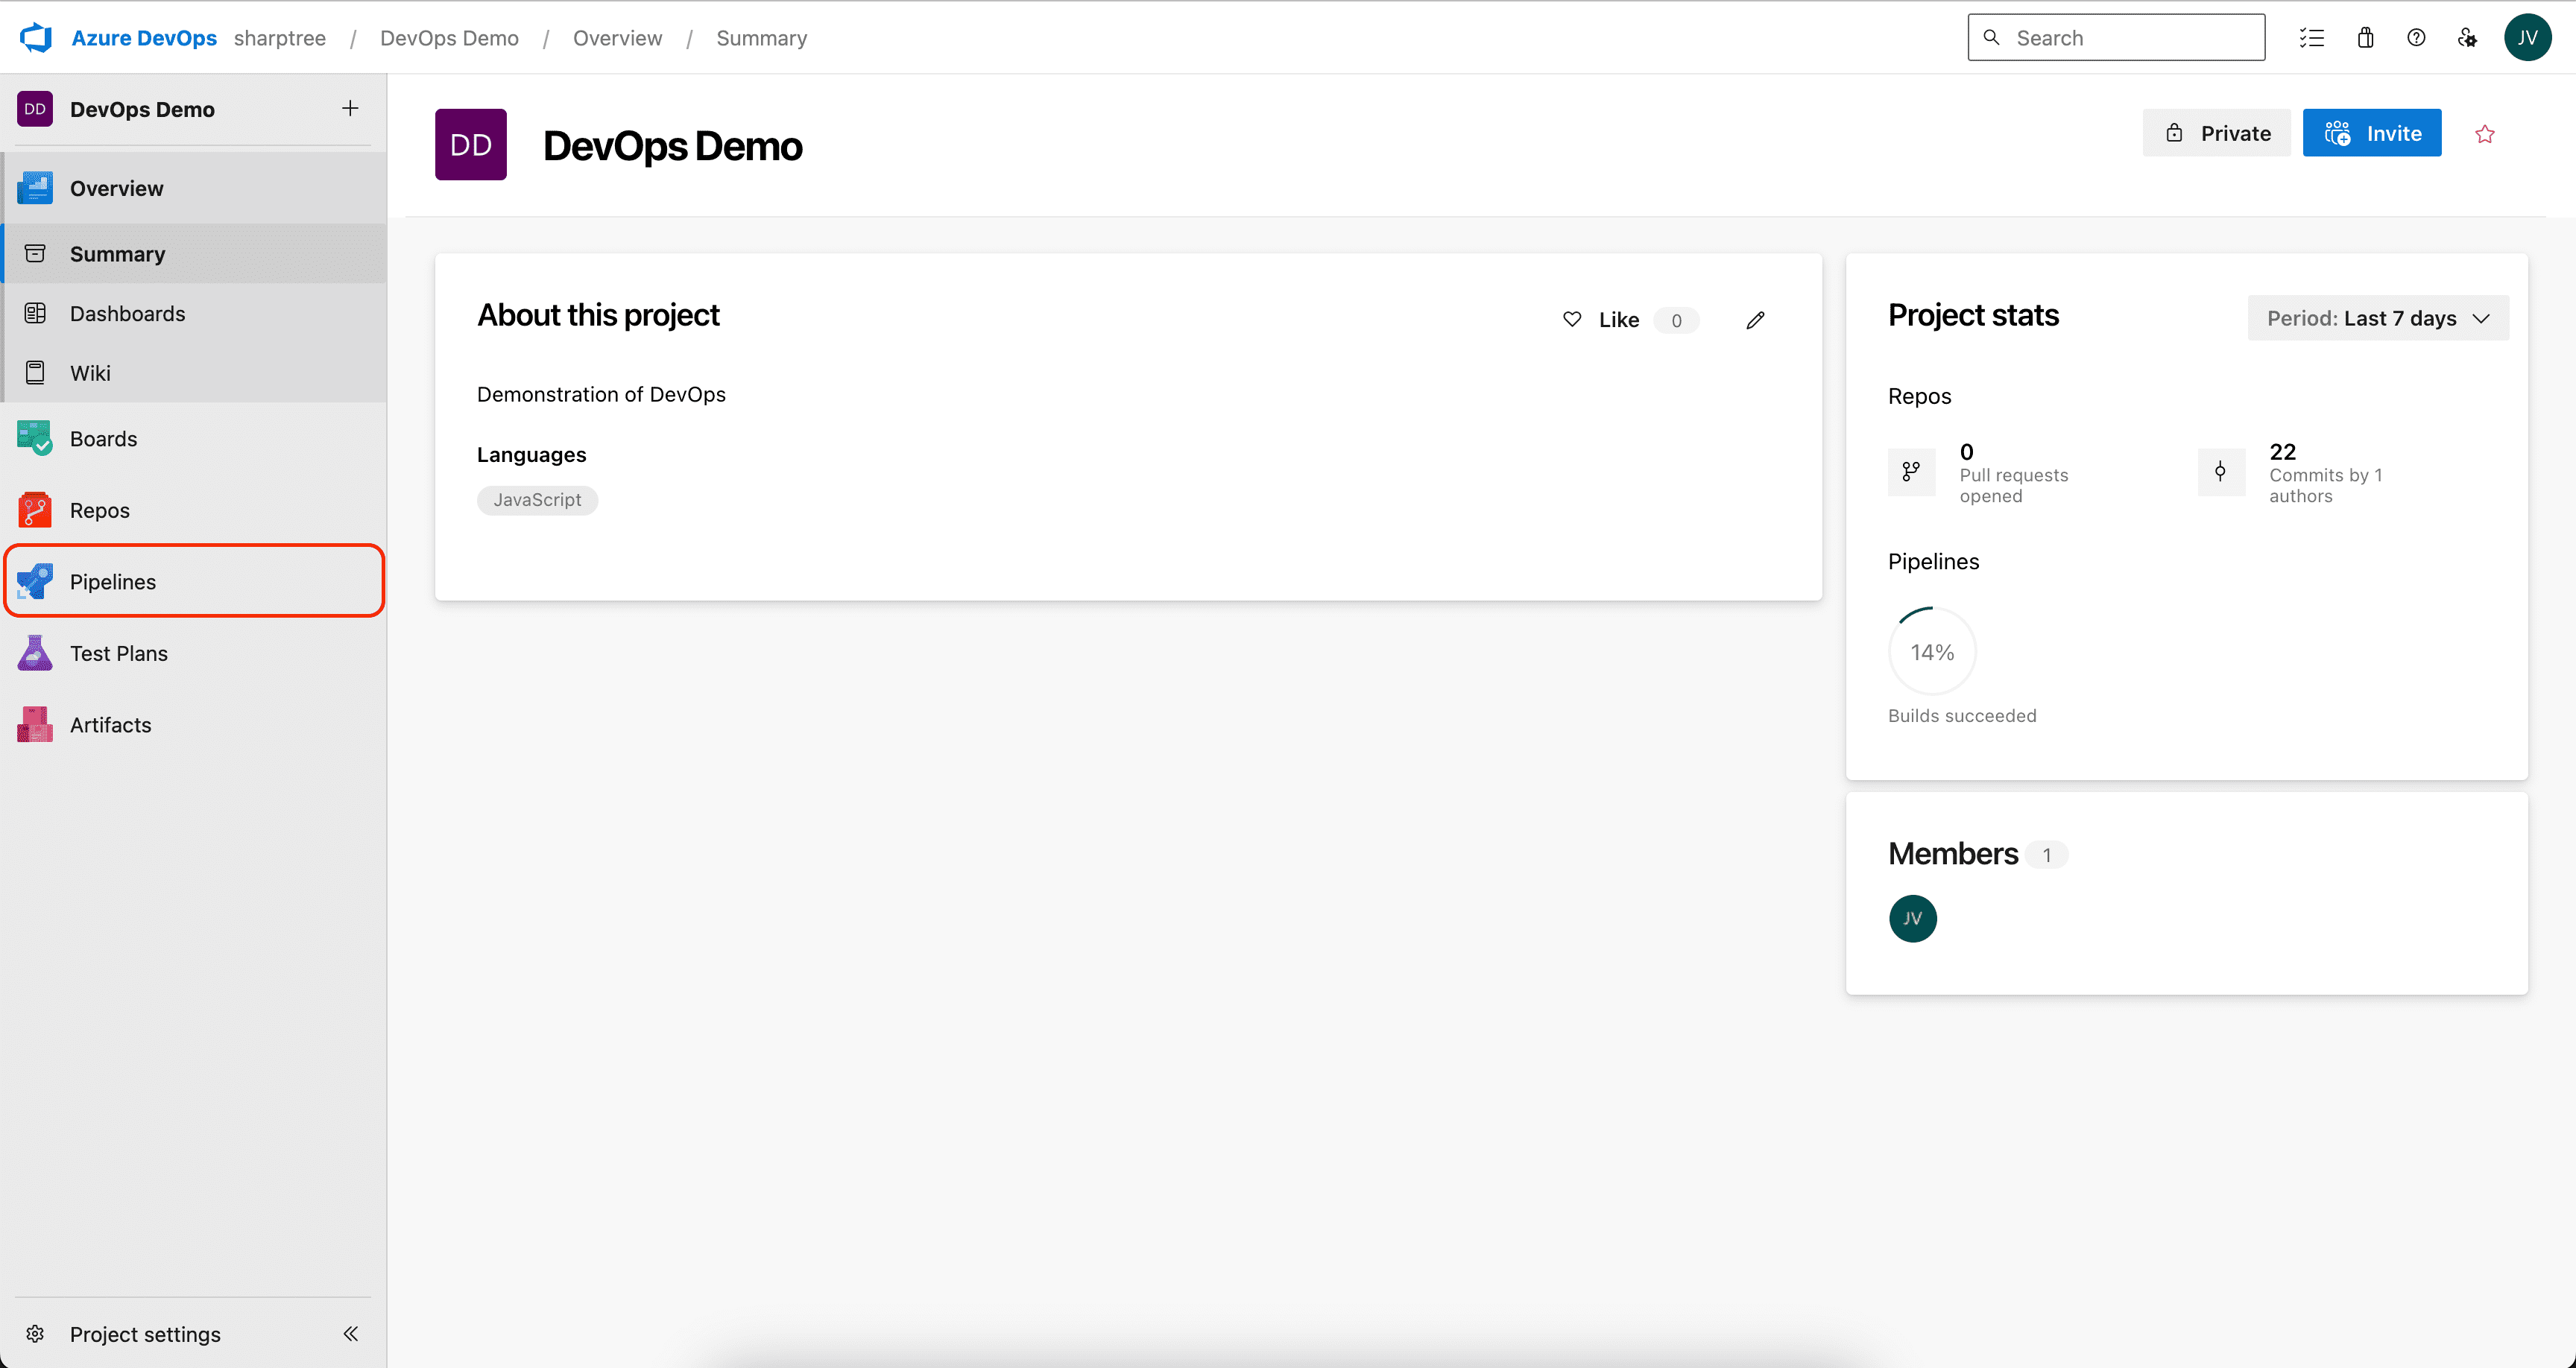
Task: Open the help question mark icon
Action: click(x=2416, y=38)
